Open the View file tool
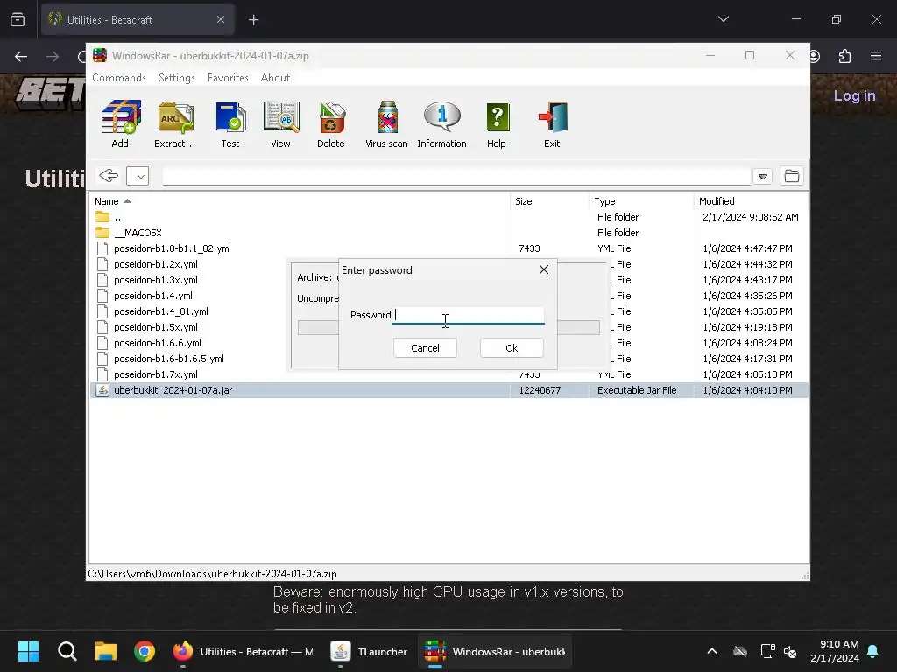This screenshot has height=672, width=897. (281, 124)
